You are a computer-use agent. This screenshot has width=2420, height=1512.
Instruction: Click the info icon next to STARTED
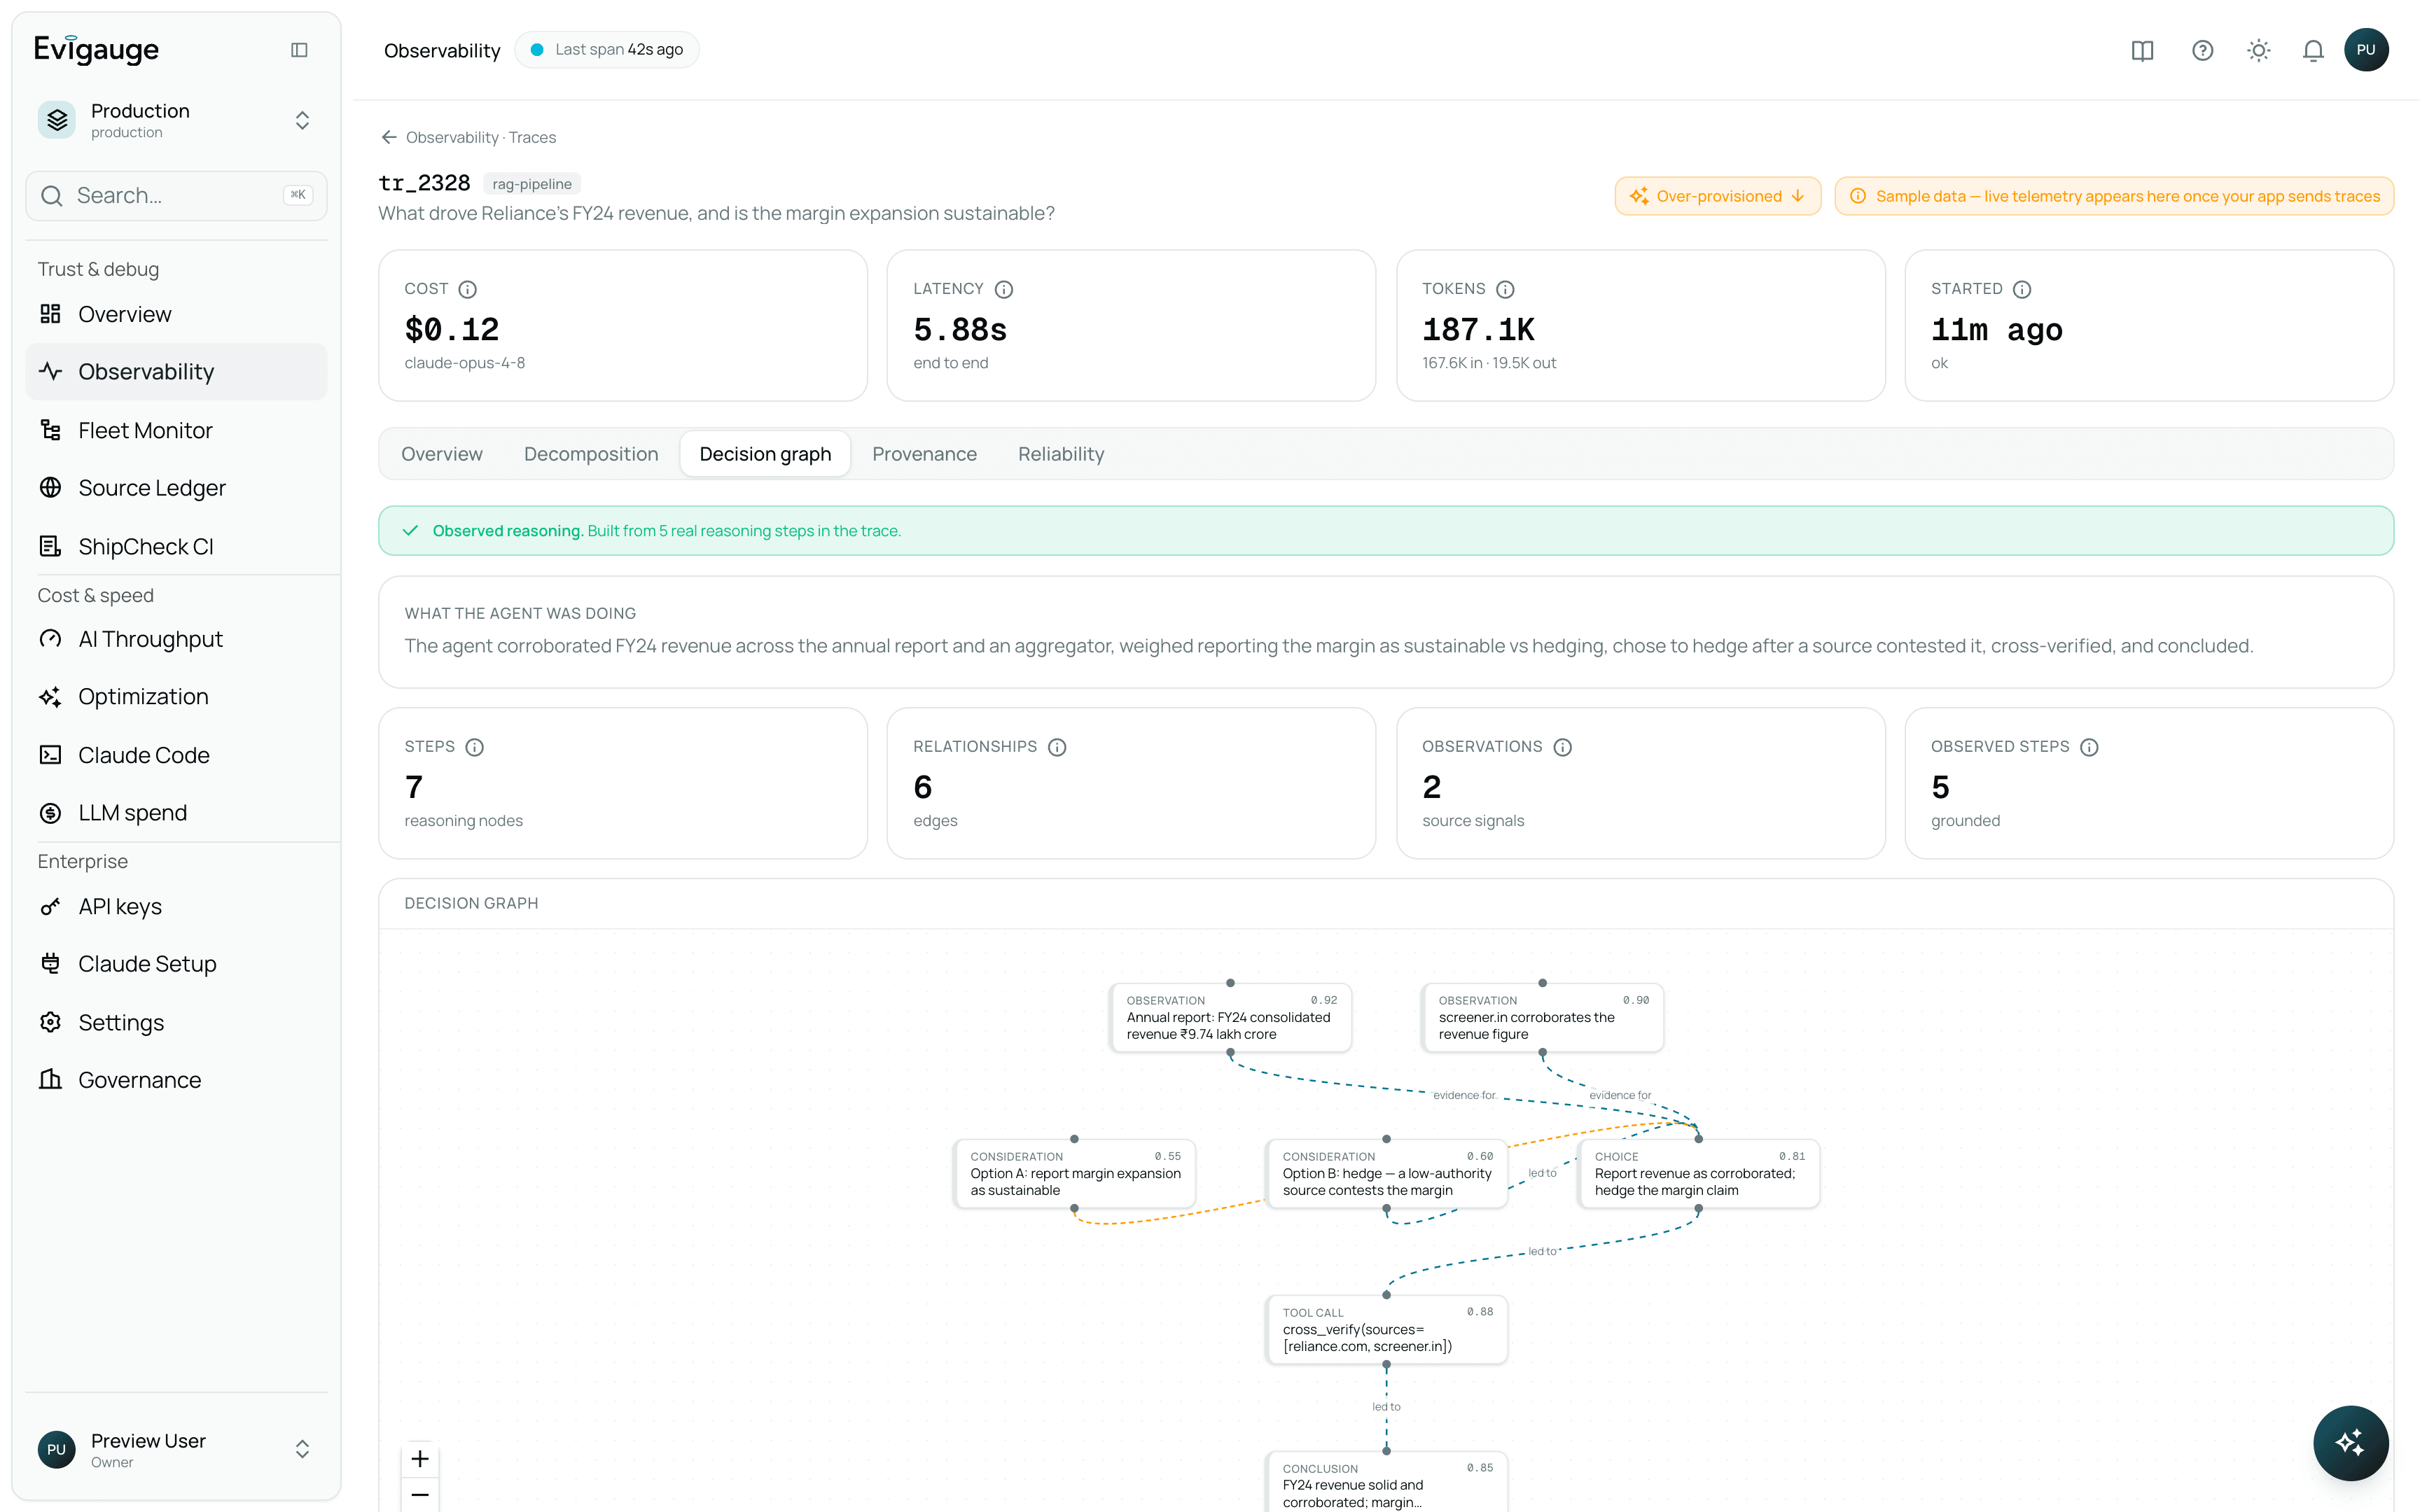[2022, 289]
